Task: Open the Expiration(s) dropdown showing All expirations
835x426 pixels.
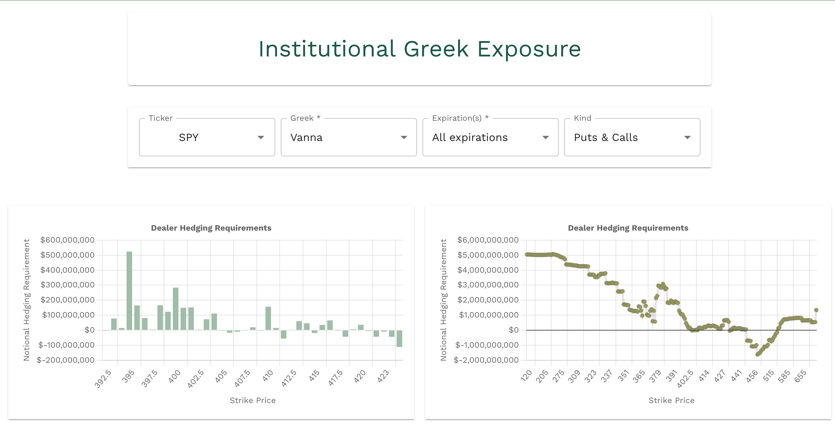Action: pos(490,137)
